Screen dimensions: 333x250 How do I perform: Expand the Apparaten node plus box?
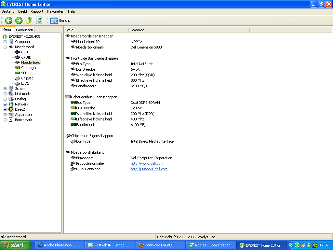point(5,115)
